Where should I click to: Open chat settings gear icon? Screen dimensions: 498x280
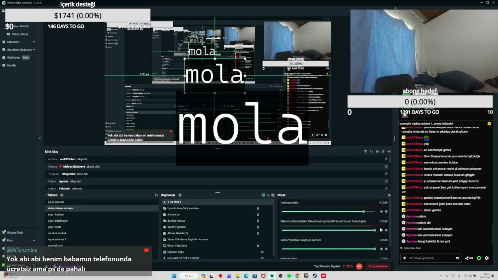coord(486,258)
